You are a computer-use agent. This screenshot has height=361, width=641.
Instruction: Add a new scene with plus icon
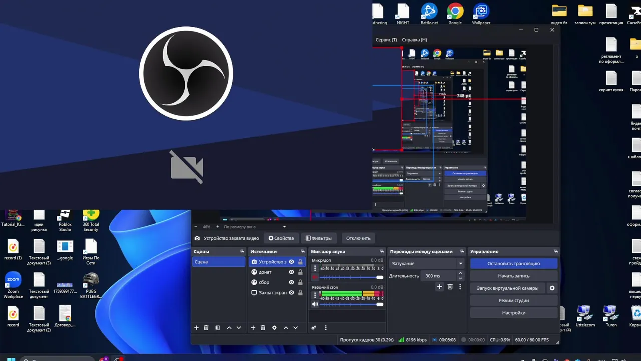196,328
